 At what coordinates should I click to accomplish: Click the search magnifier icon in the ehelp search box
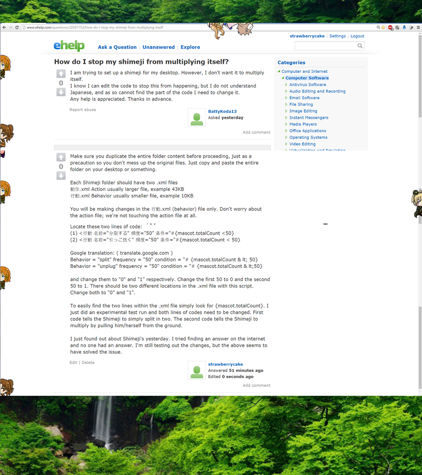360,46
